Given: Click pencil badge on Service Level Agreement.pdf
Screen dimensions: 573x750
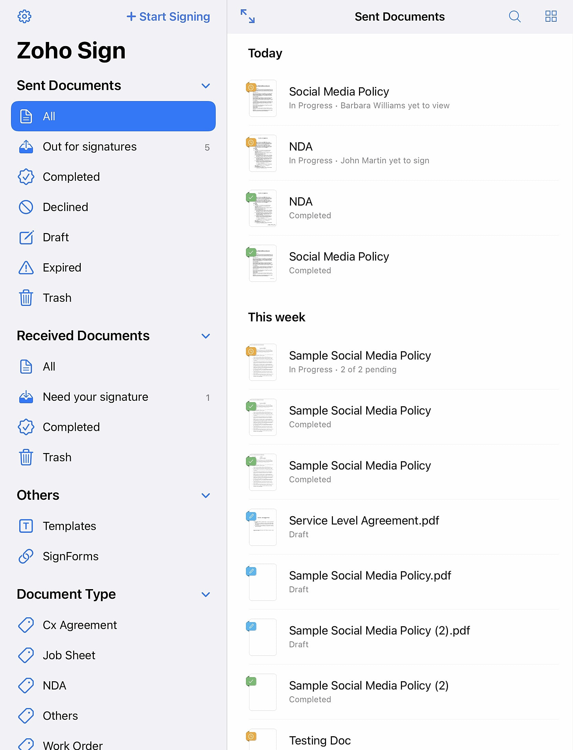Looking at the screenshot, I should [251, 517].
